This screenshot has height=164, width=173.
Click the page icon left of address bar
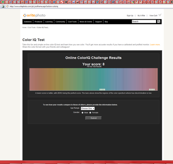pos(3,7)
